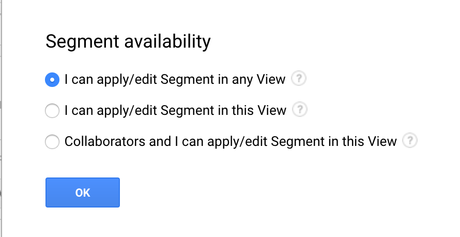460x237 pixels.
Task: Click label text 'I can apply/edit Segment in any View'
Action: tap(175, 80)
